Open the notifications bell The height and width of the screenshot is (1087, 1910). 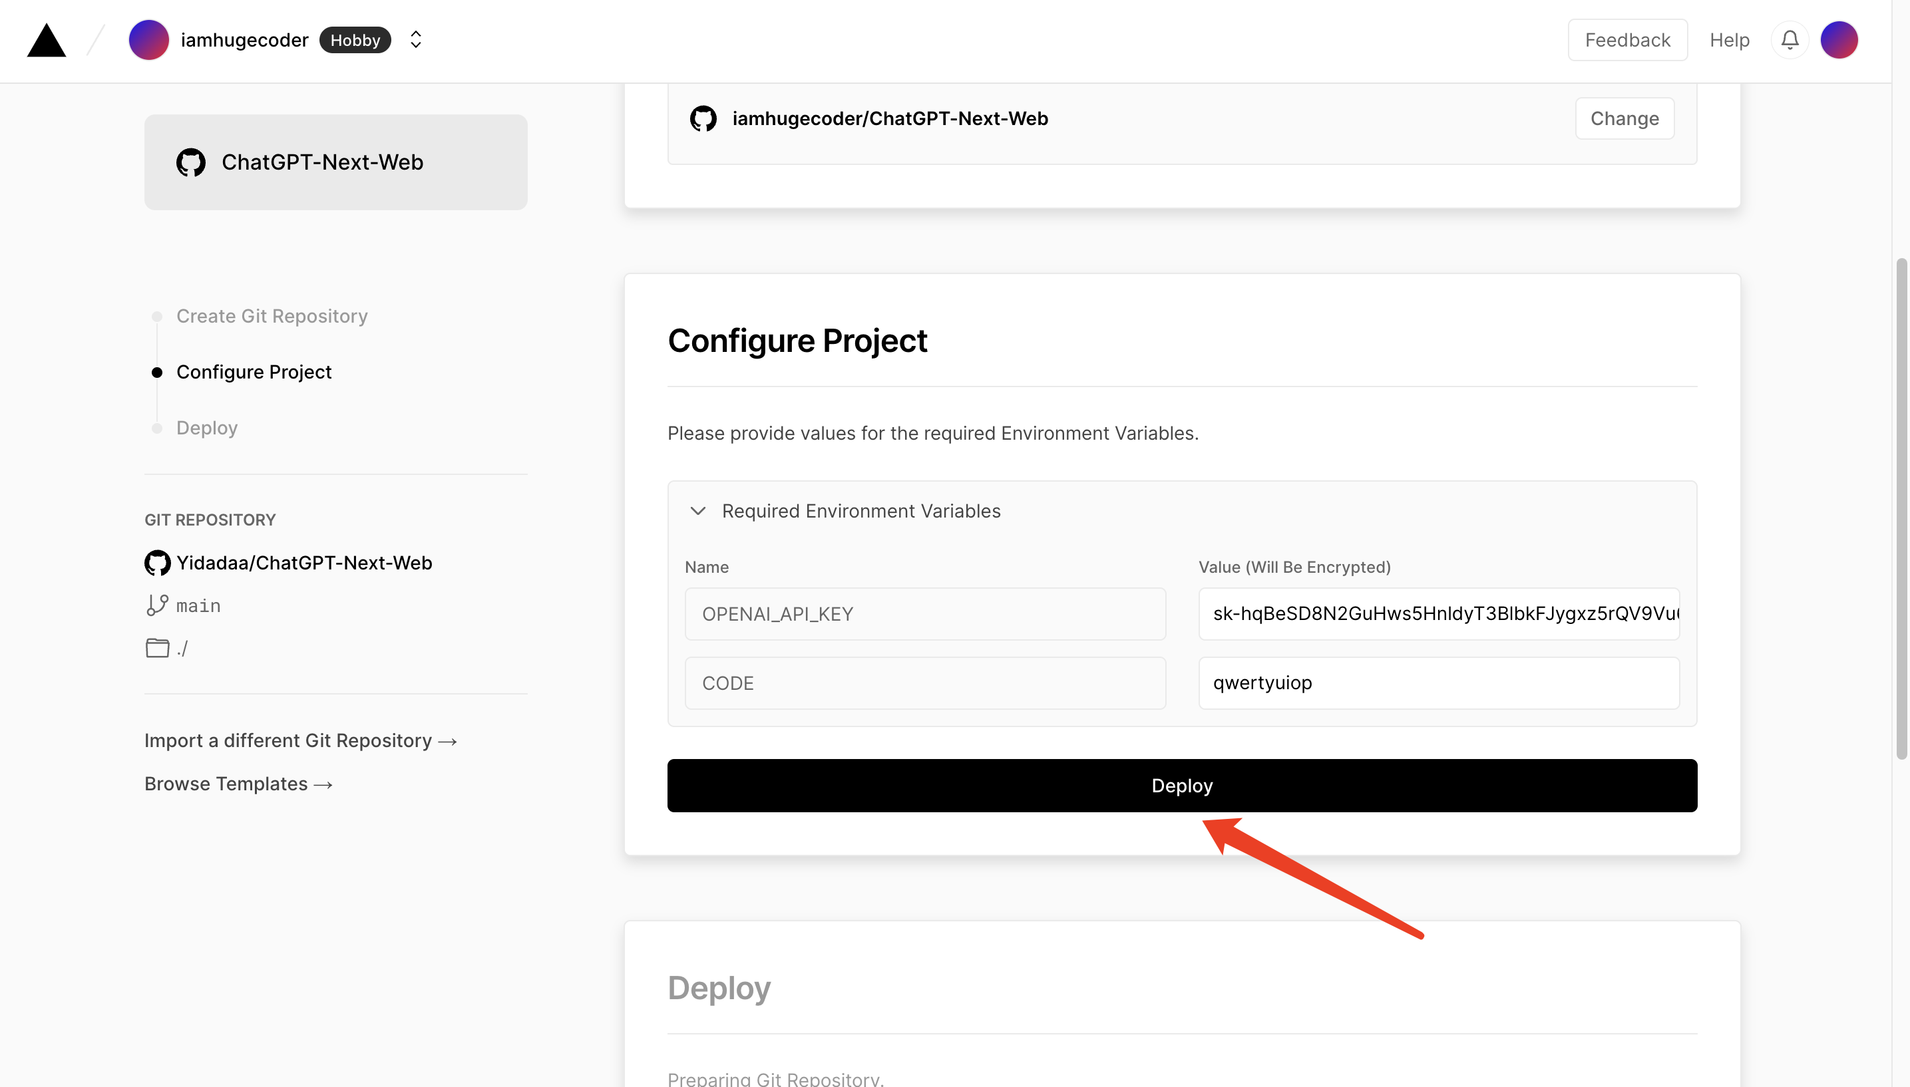[x=1789, y=39]
